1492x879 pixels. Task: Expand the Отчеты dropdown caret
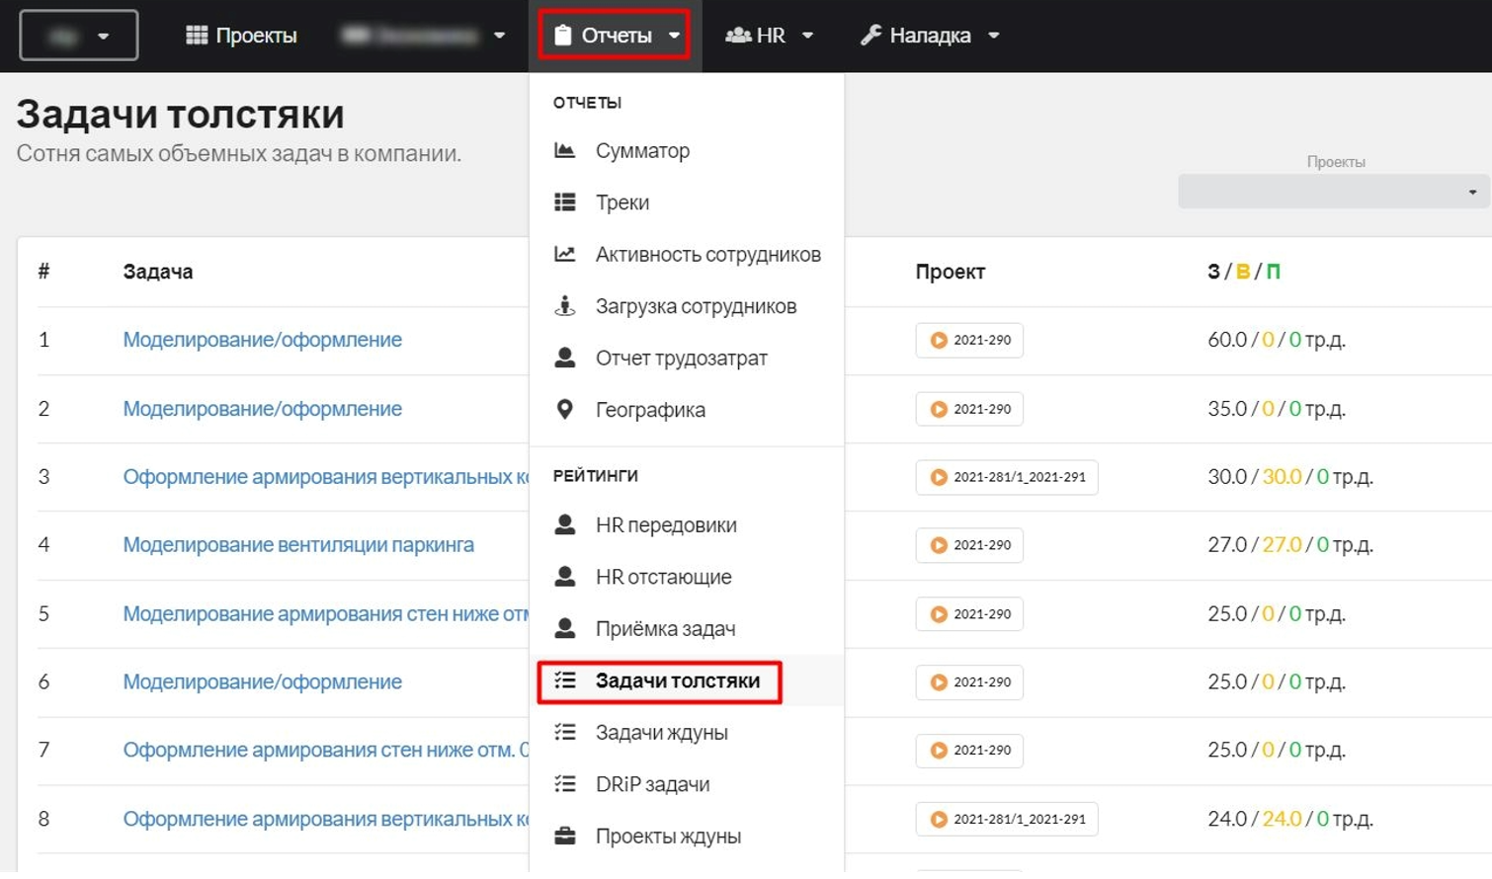pos(674,36)
